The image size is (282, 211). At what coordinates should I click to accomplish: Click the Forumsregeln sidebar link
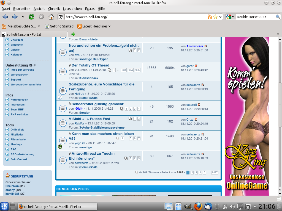19,100
